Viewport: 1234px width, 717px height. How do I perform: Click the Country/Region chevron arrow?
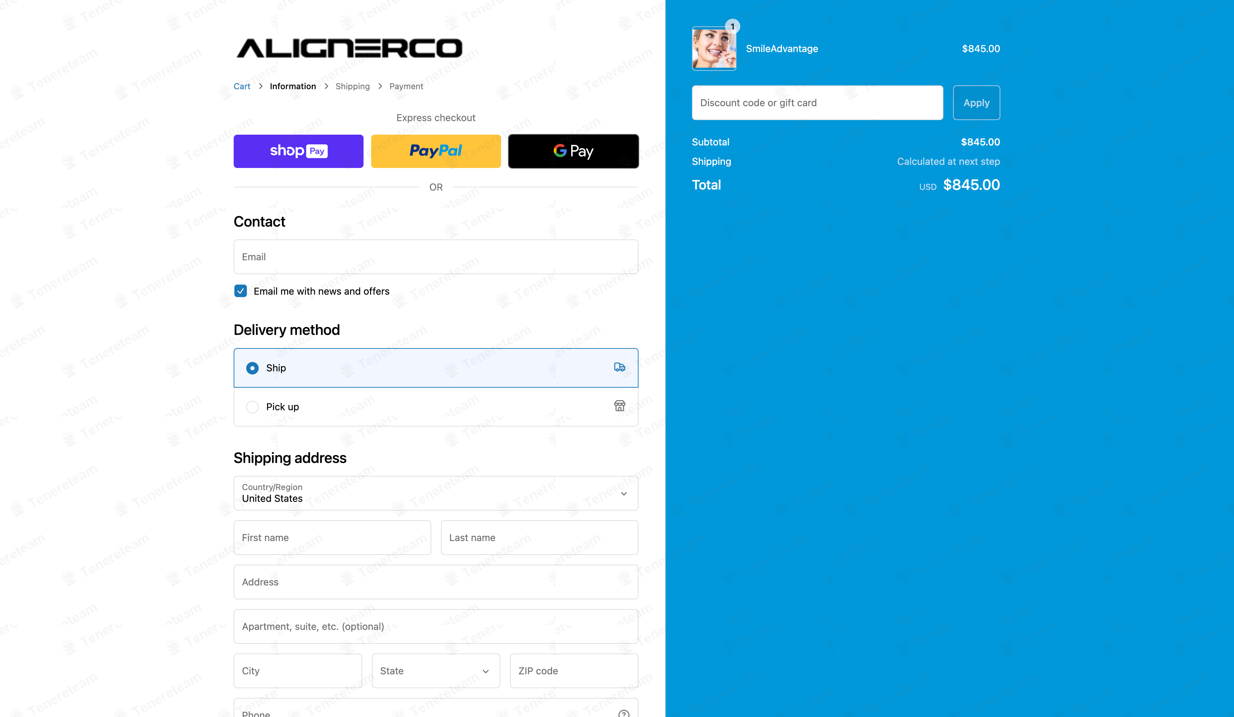624,494
